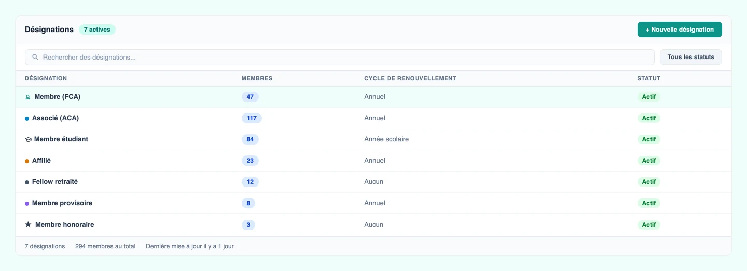Click the Dernière mise à jour footer text
The height and width of the screenshot is (271, 747).
[190, 246]
